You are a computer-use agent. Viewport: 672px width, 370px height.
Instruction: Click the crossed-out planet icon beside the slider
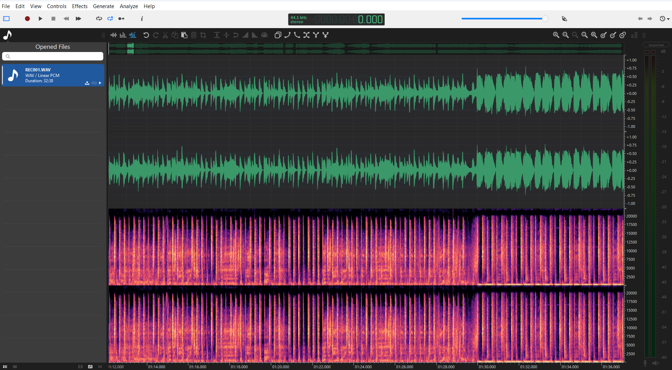pos(565,19)
